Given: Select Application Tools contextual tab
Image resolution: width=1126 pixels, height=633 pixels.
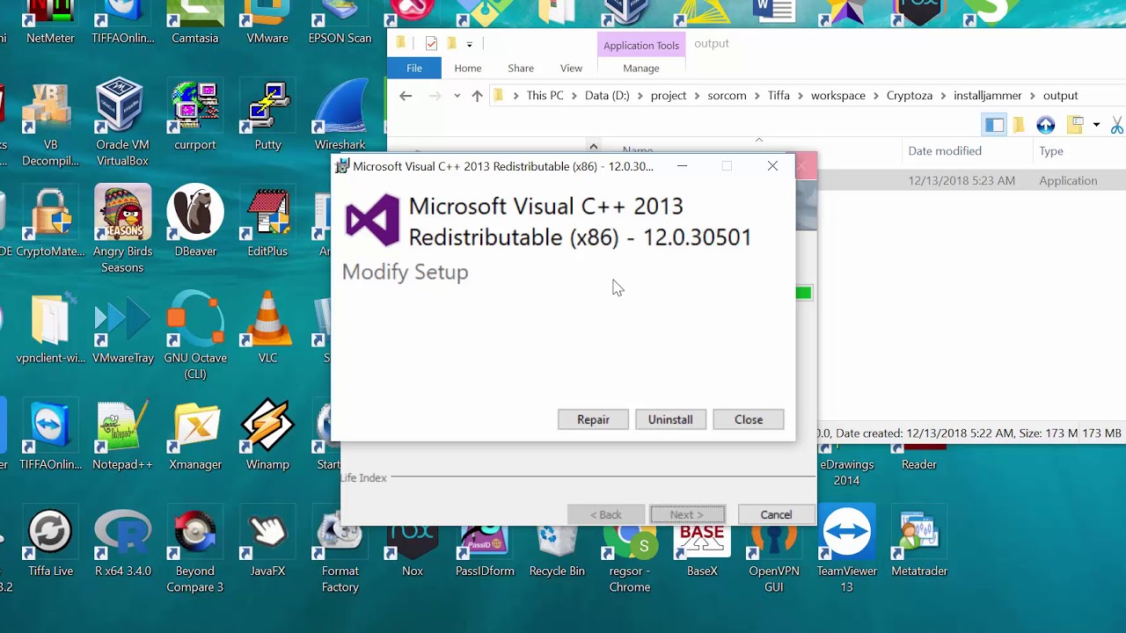Looking at the screenshot, I should [x=641, y=45].
